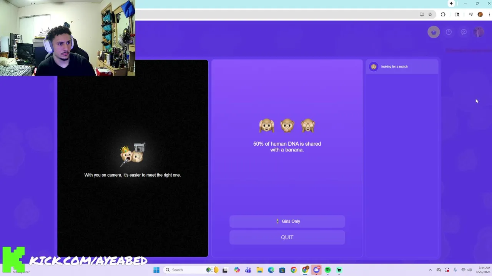
Task: Select the Girls Only filter
Action: pos(287,221)
